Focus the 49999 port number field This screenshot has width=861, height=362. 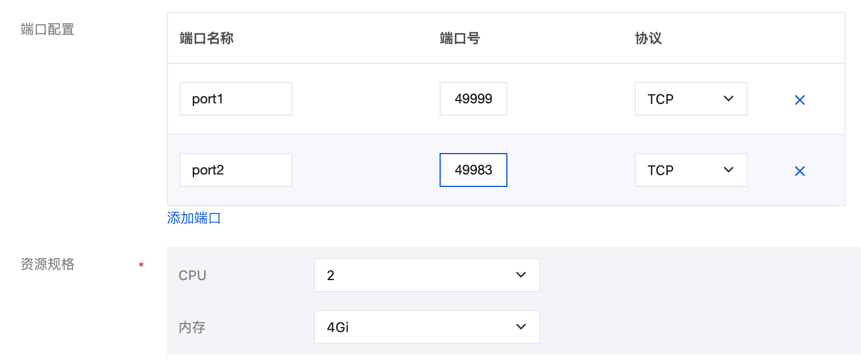click(473, 99)
